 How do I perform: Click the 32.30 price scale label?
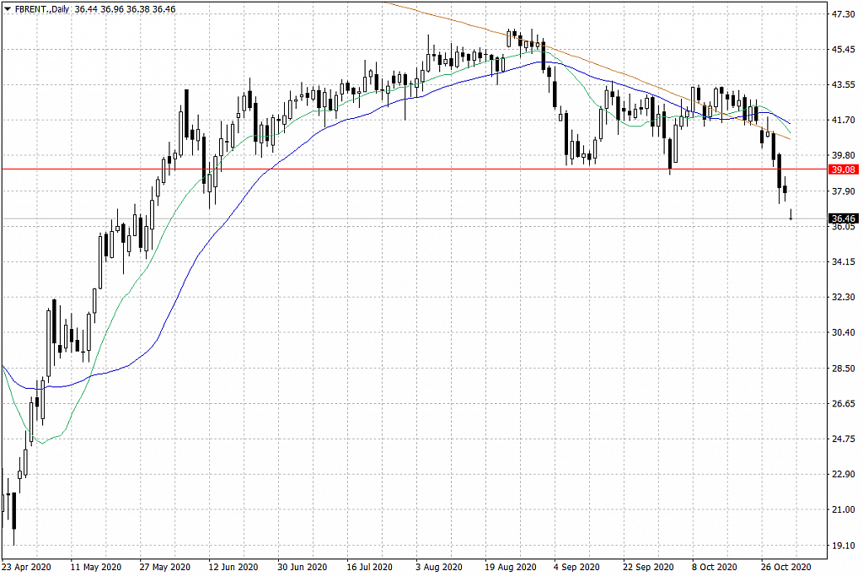(x=844, y=298)
